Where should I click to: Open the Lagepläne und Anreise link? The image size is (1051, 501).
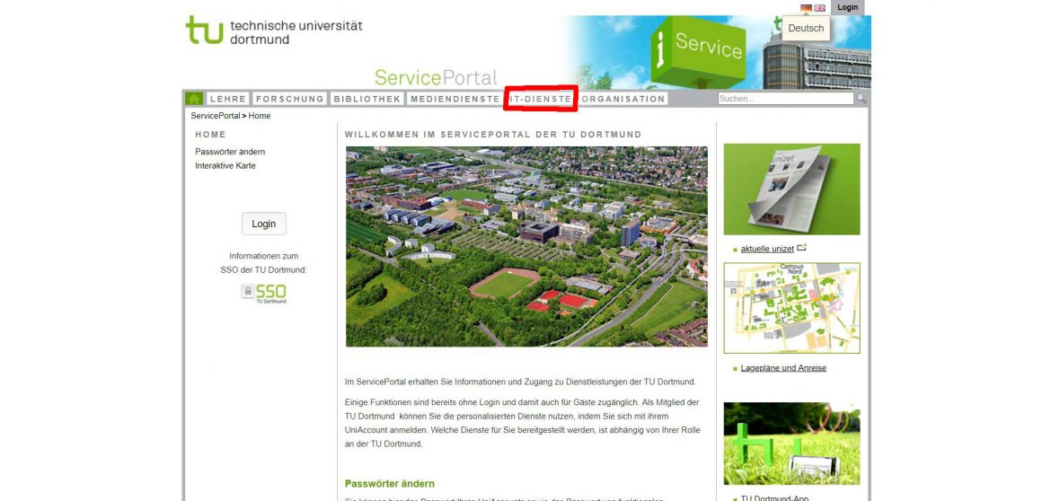coord(783,368)
